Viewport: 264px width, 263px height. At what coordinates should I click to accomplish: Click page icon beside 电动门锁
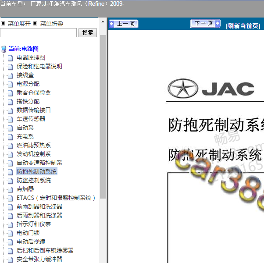11,233
